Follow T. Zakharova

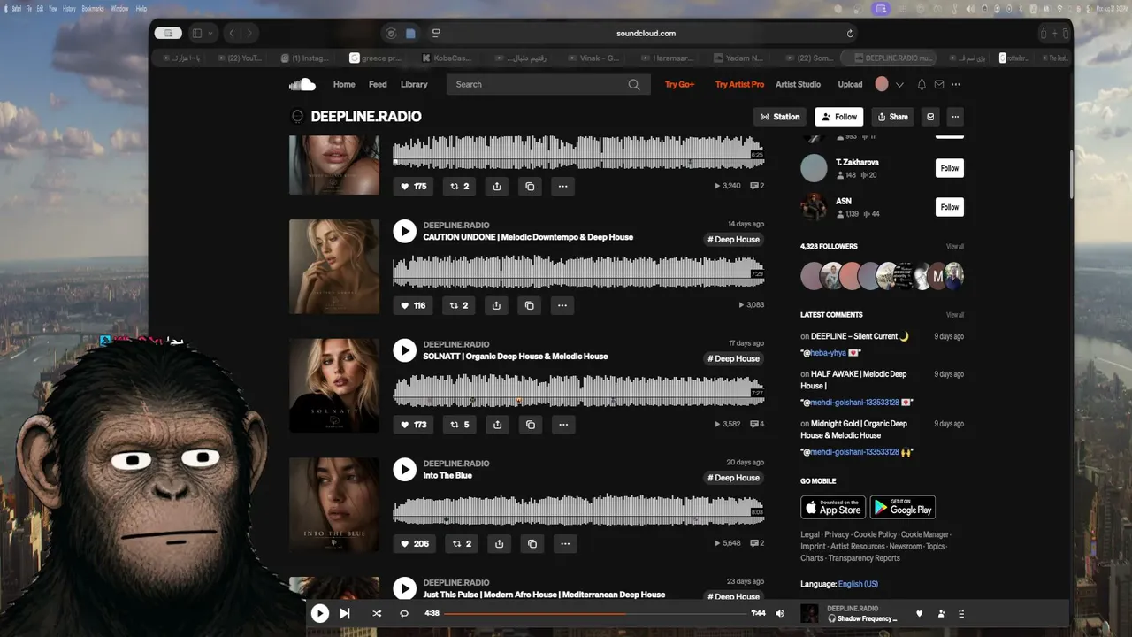coord(950,168)
